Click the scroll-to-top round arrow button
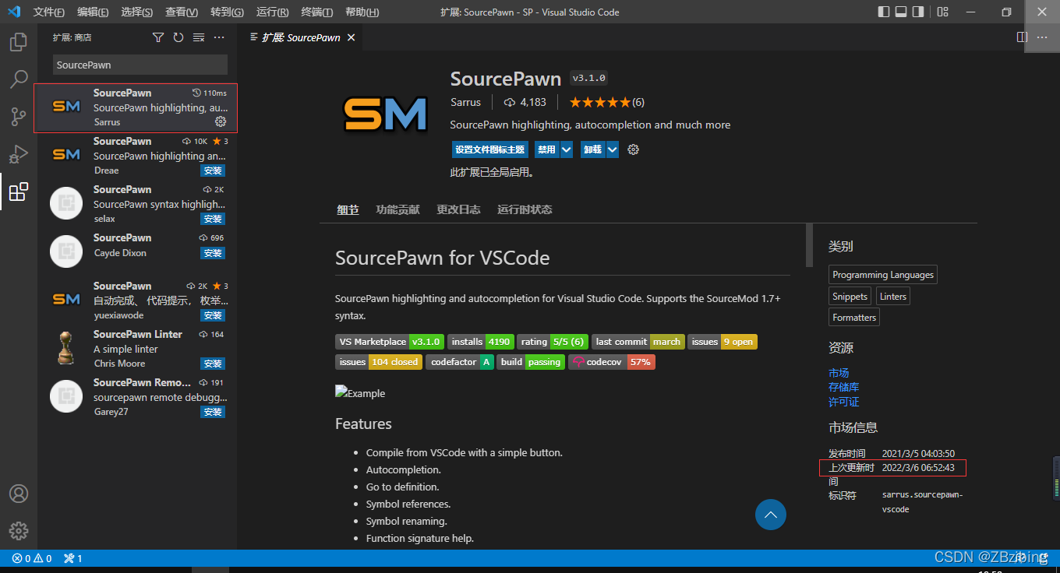 pos(771,515)
